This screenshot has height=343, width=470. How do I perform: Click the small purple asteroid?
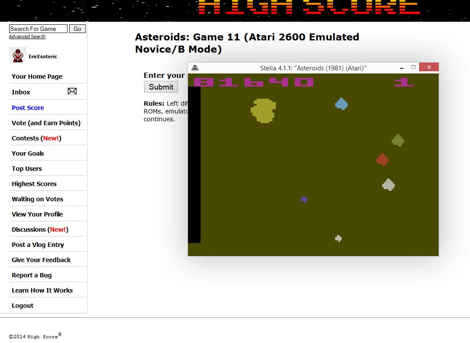tap(304, 199)
